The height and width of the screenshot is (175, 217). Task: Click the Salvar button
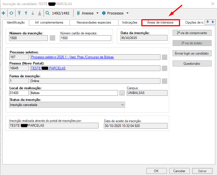202,171
